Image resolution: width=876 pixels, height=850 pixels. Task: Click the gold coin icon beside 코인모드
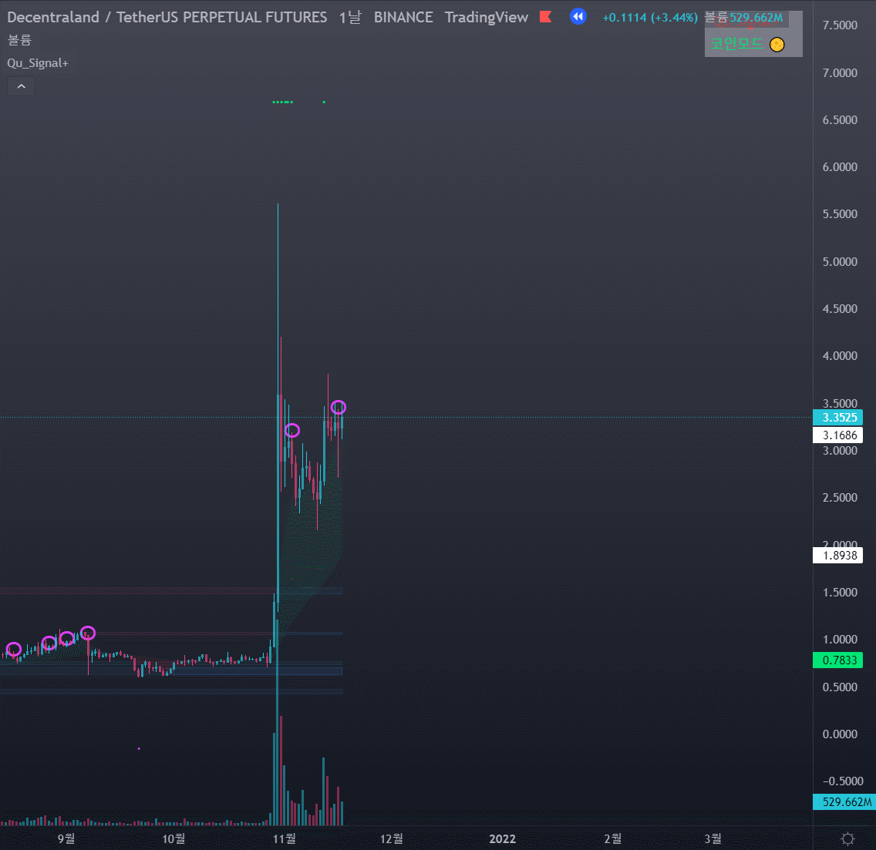click(x=777, y=44)
